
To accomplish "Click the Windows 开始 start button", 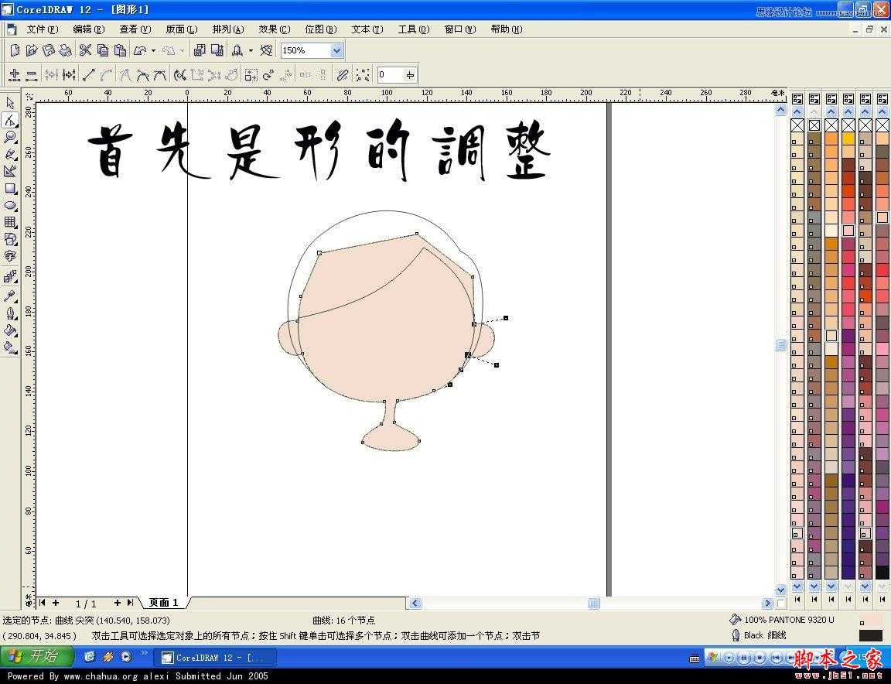I will [36, 657].
